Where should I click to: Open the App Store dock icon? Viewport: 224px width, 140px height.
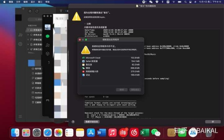click(91, 133)
